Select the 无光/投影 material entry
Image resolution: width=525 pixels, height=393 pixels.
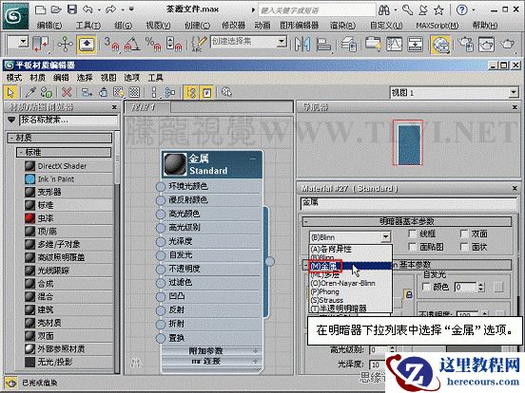point(68,362)
